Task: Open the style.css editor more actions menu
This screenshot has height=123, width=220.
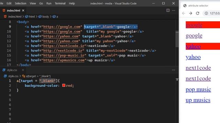Action: point(174,70)
